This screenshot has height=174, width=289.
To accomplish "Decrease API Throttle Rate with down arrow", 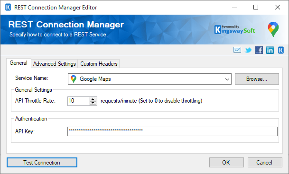I will coord(93,103).
